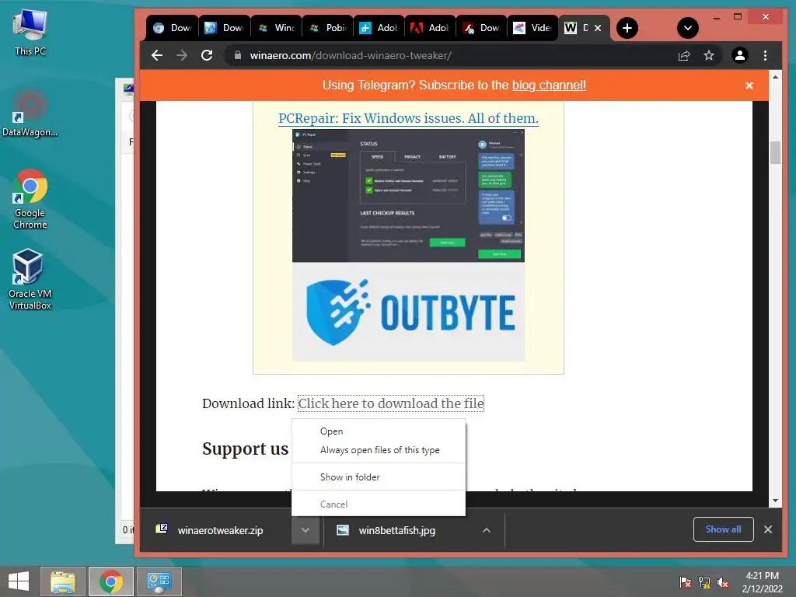Screen dimensions: 796x597
Task: Reload the winaero page
Action: pos(207,55)
